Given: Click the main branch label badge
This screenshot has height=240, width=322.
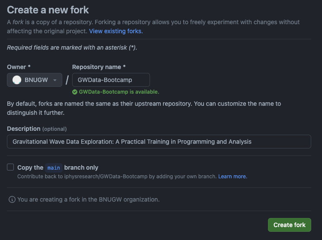Looking at the screenshot, I should click(54, 168).
